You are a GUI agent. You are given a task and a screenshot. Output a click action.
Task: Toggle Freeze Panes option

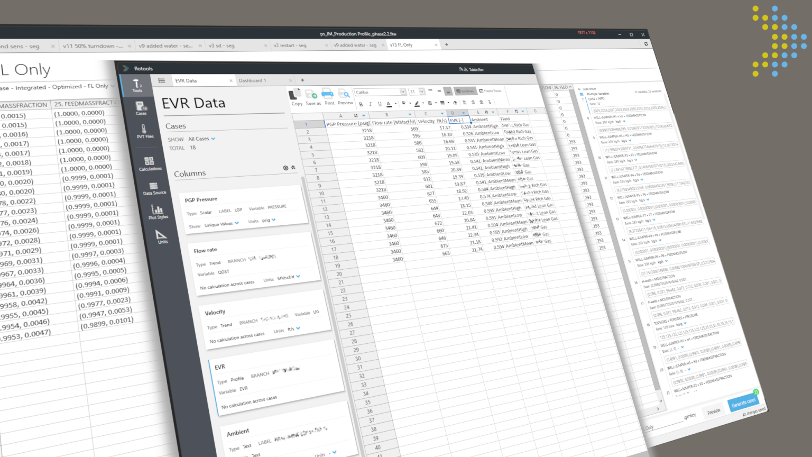490,91
